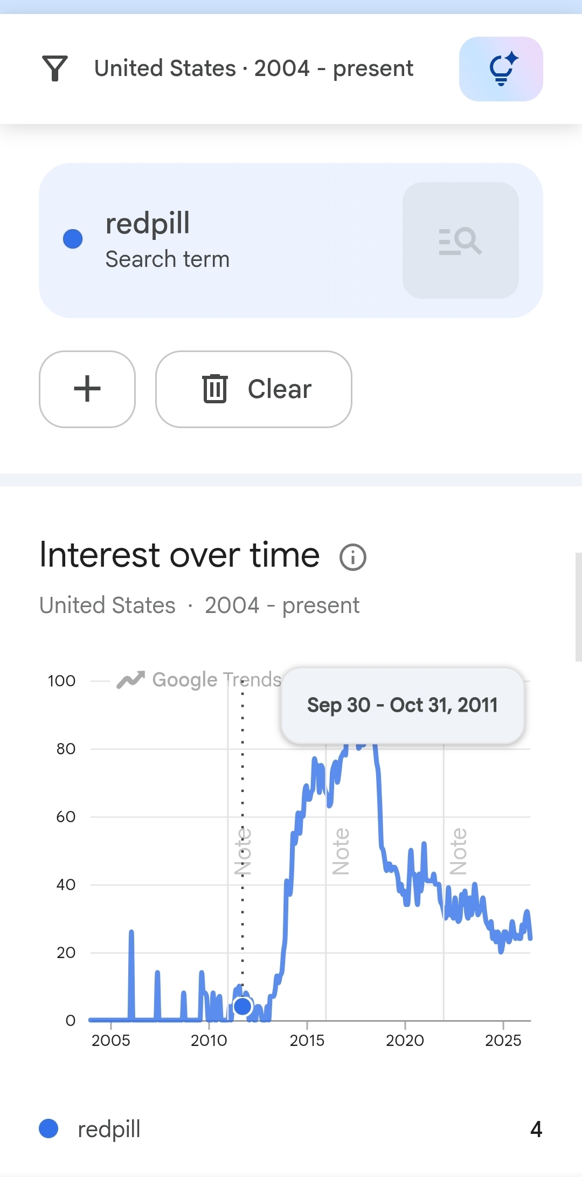Click the 2025 x-axis label
Viewport: 582px width, 1177px height.
(x=503, y=1040)
